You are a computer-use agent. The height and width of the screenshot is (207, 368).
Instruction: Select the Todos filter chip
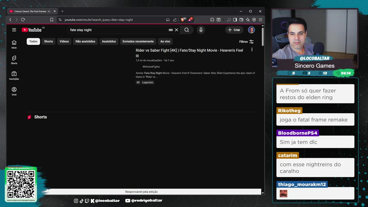33,41
